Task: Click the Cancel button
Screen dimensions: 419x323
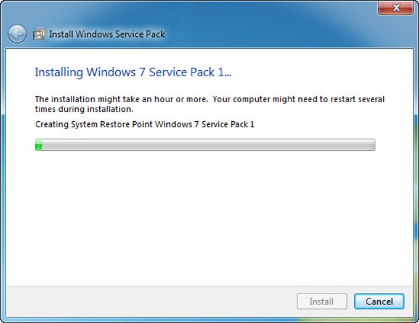Action: (379, 301)
